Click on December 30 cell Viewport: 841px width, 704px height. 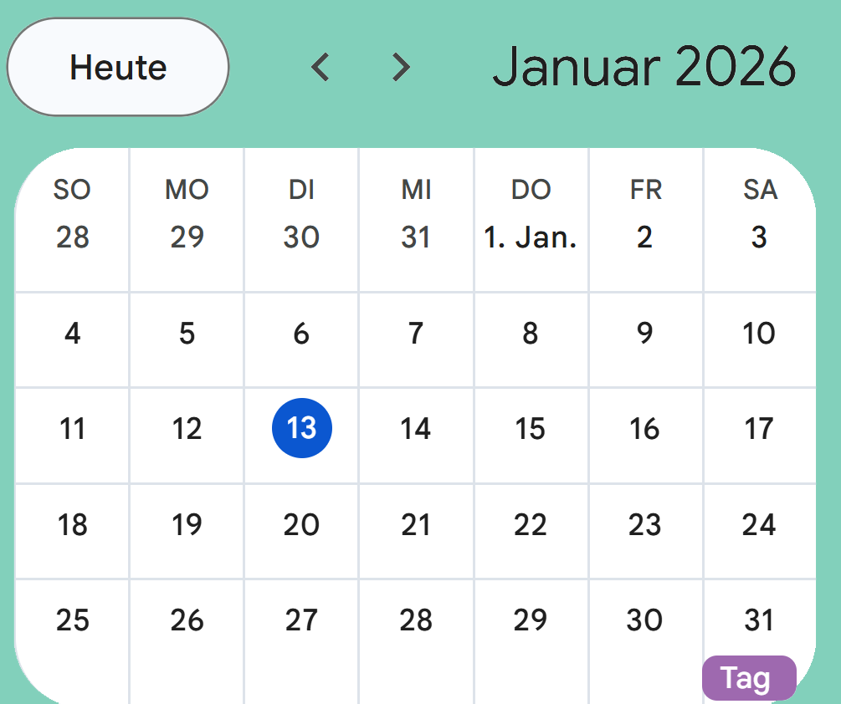tap(301, 237)
